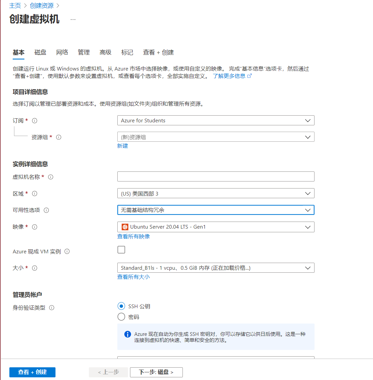Focus the 虚拟机名称 text field
This screenshot has width=373, height=380.
[216, 176]
